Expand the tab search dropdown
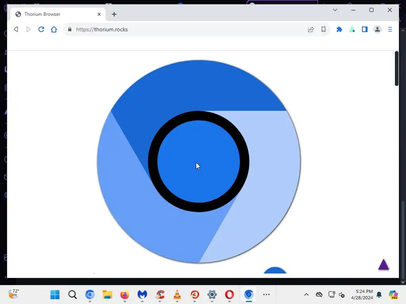This screenshot has height=304, width=406. point(335,10)
